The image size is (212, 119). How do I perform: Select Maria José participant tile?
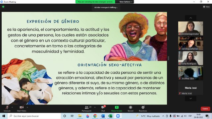[190, 88]
